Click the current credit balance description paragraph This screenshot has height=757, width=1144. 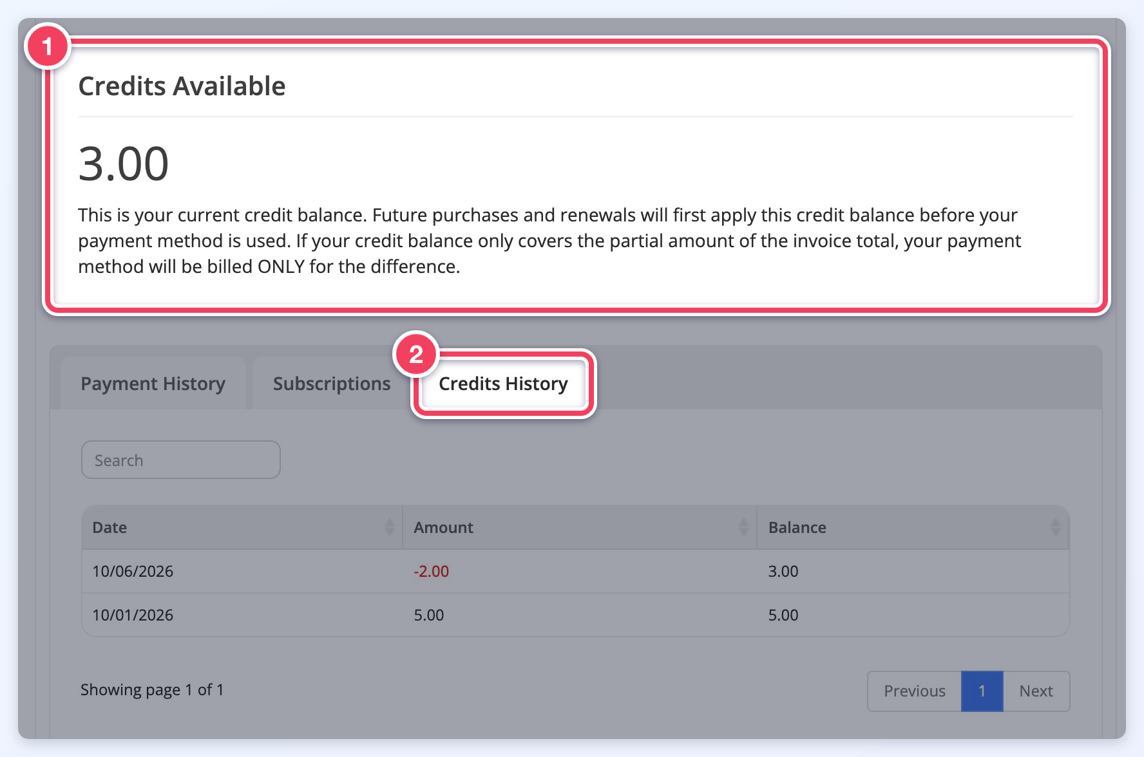(x=549, y=241)
